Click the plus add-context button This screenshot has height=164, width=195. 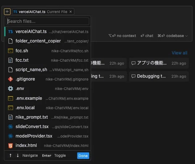pos(7,12)
